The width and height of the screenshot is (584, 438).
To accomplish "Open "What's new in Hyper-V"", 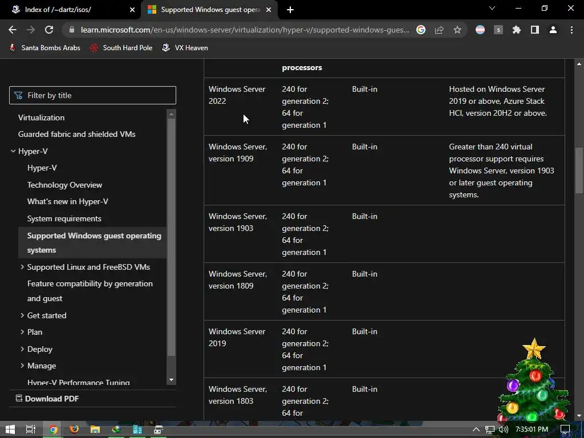I will click(67, 201).
